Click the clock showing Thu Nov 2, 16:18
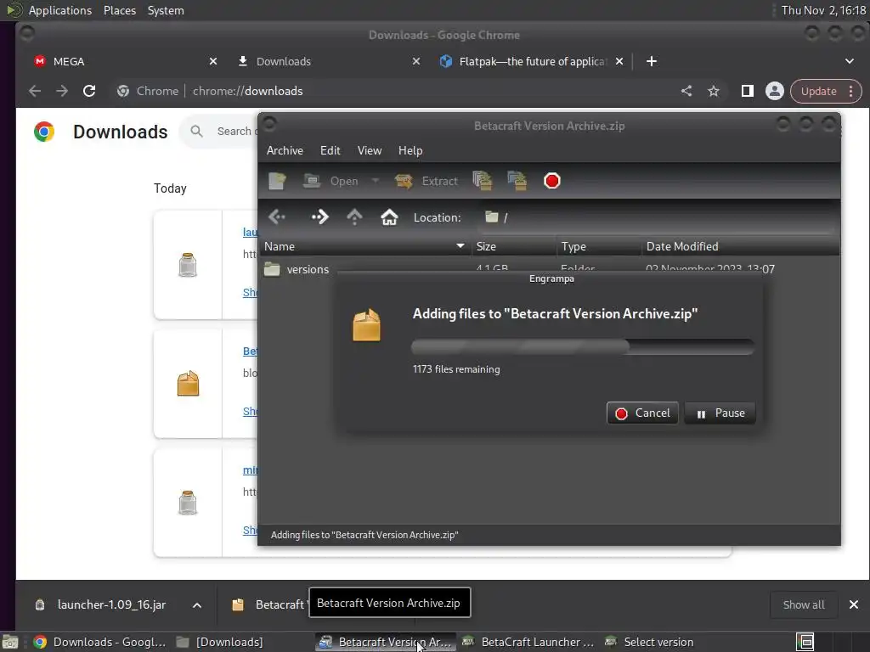 tap(823, 10)
